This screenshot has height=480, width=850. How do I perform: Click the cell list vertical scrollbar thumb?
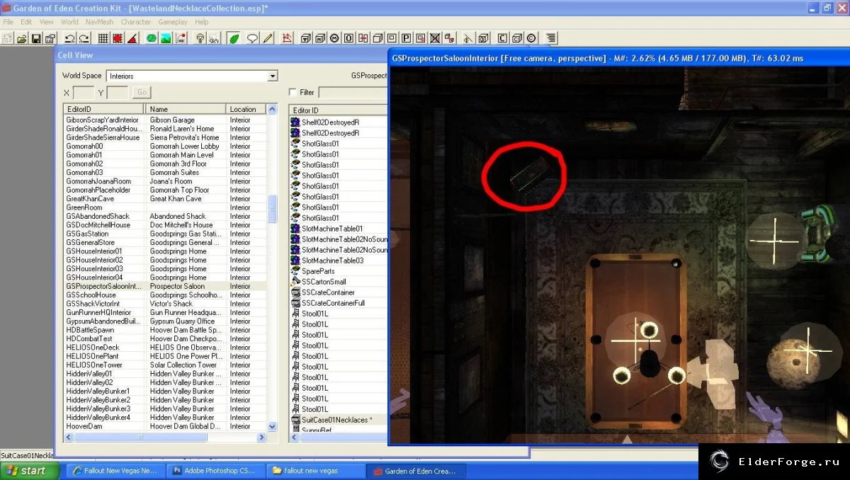coord(272,210)
